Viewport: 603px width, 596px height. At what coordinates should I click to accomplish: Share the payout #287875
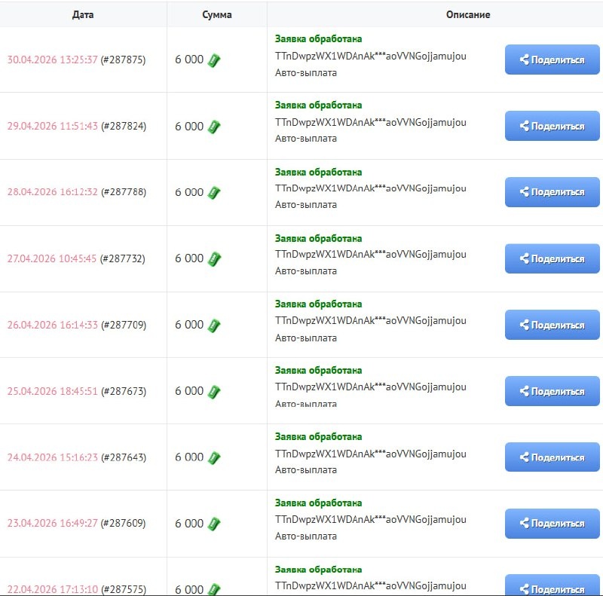pos(552,60)
